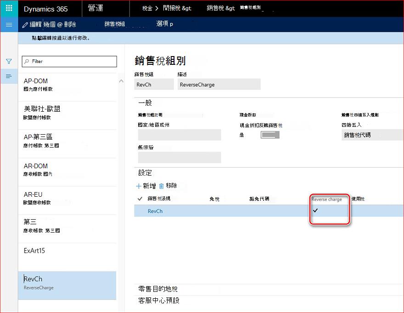
Task: Collapse the 設定 section
Action: 145,173
